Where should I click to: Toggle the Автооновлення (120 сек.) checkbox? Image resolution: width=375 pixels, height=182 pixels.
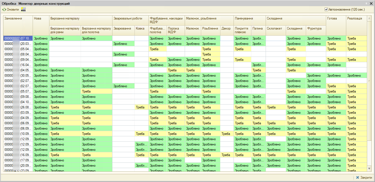[x=326, y=9]
